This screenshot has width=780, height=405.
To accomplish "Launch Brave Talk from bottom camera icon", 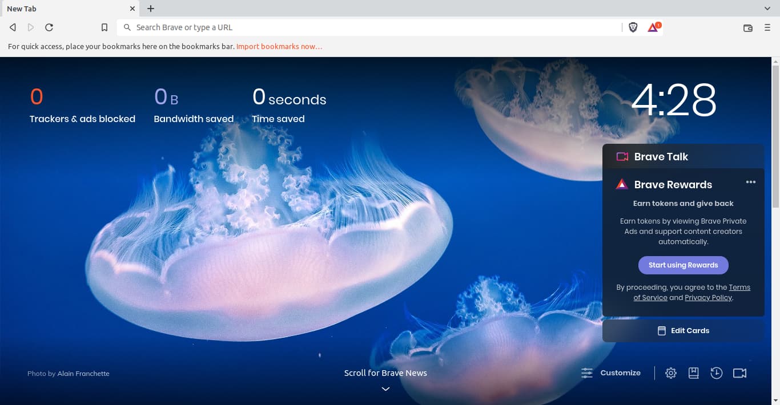I will pyautogui.click(x=739, y=373).
